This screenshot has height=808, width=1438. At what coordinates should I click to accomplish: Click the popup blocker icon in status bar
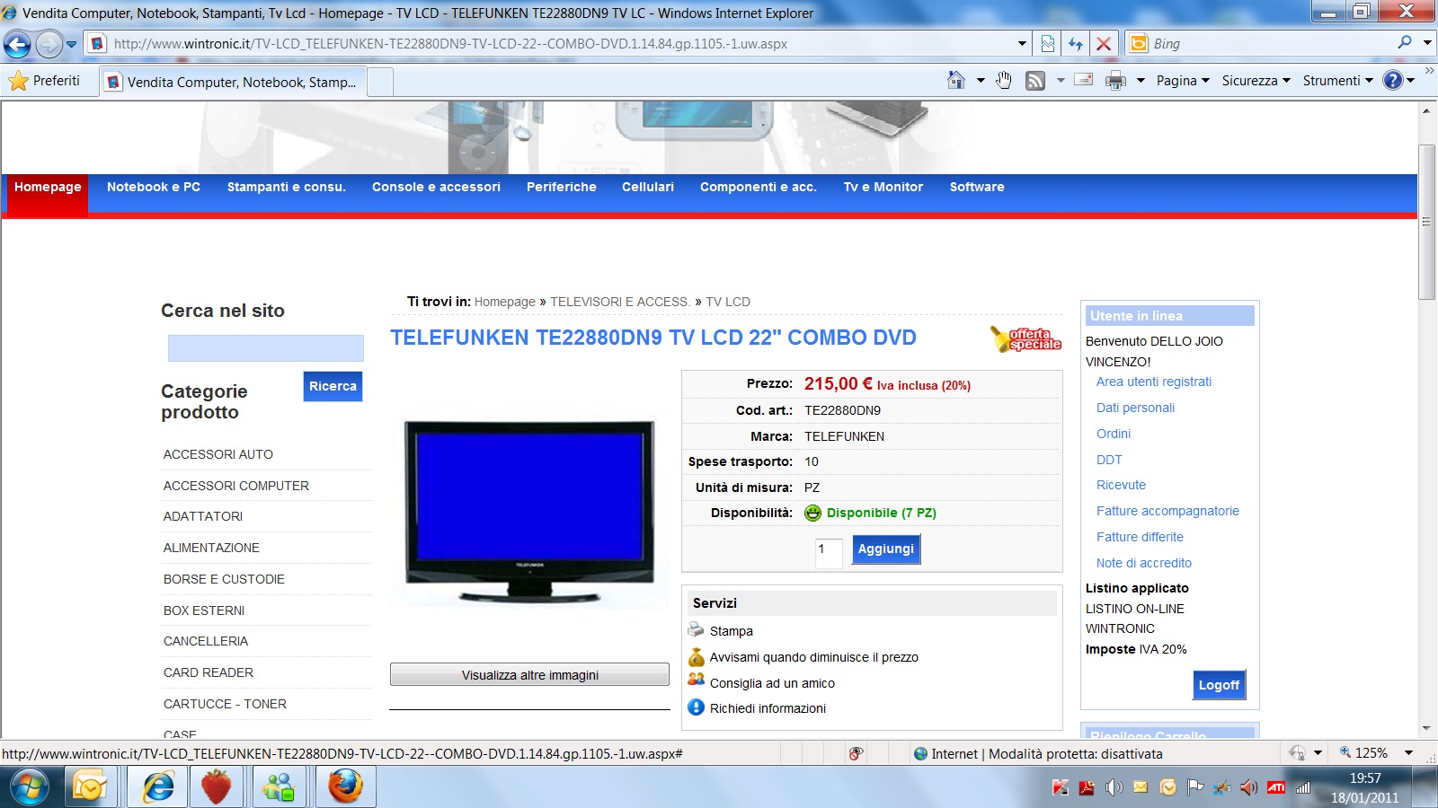click(856, 753)
